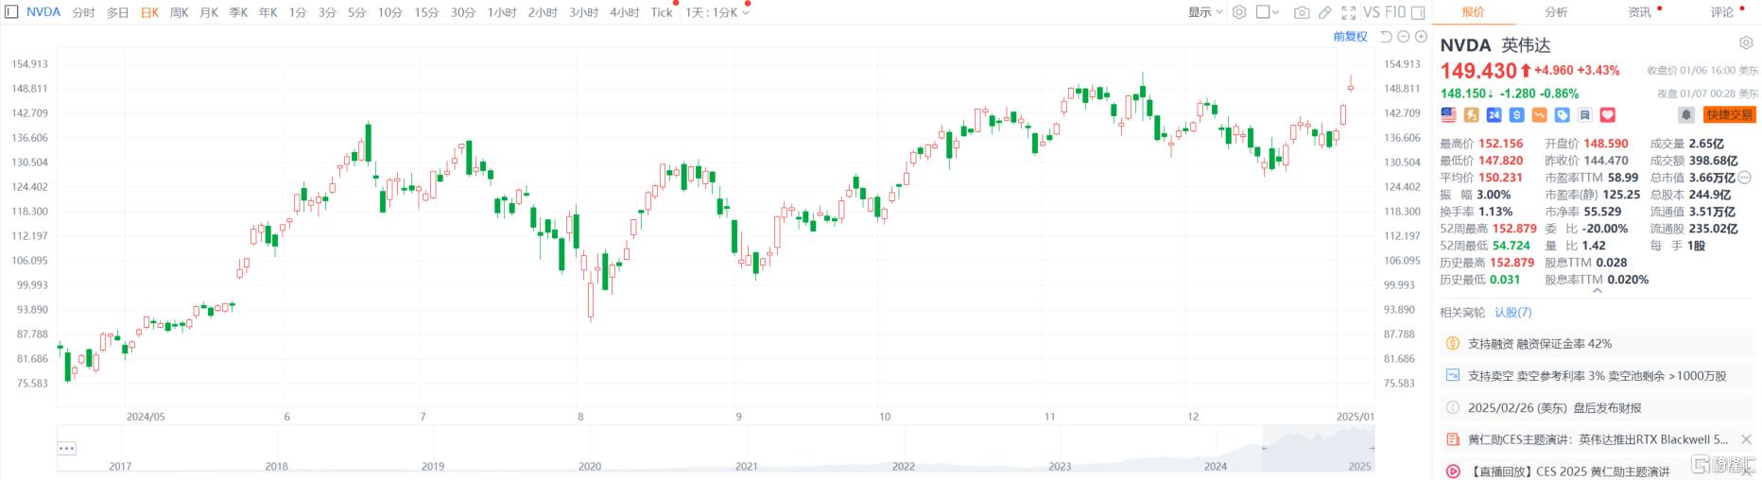Zoom in chart with plus icon

pyautogui.click(x=1421, y=37)
